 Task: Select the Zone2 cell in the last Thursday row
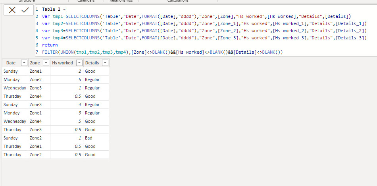pos(39,155)
